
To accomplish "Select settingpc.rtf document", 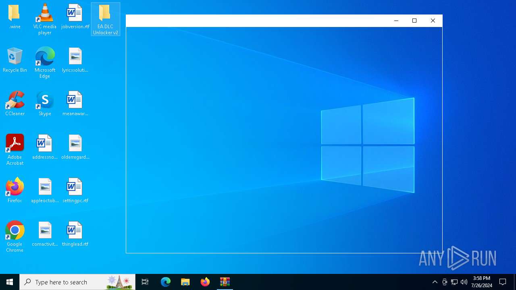I will 75,191.
